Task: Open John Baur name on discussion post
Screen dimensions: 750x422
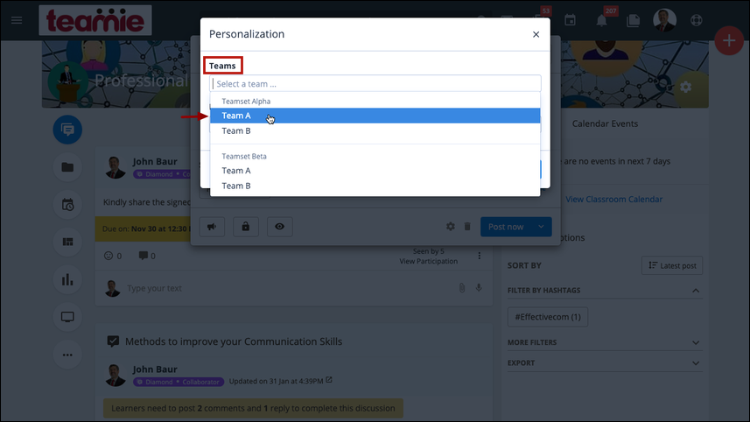Action: (155, 369)
